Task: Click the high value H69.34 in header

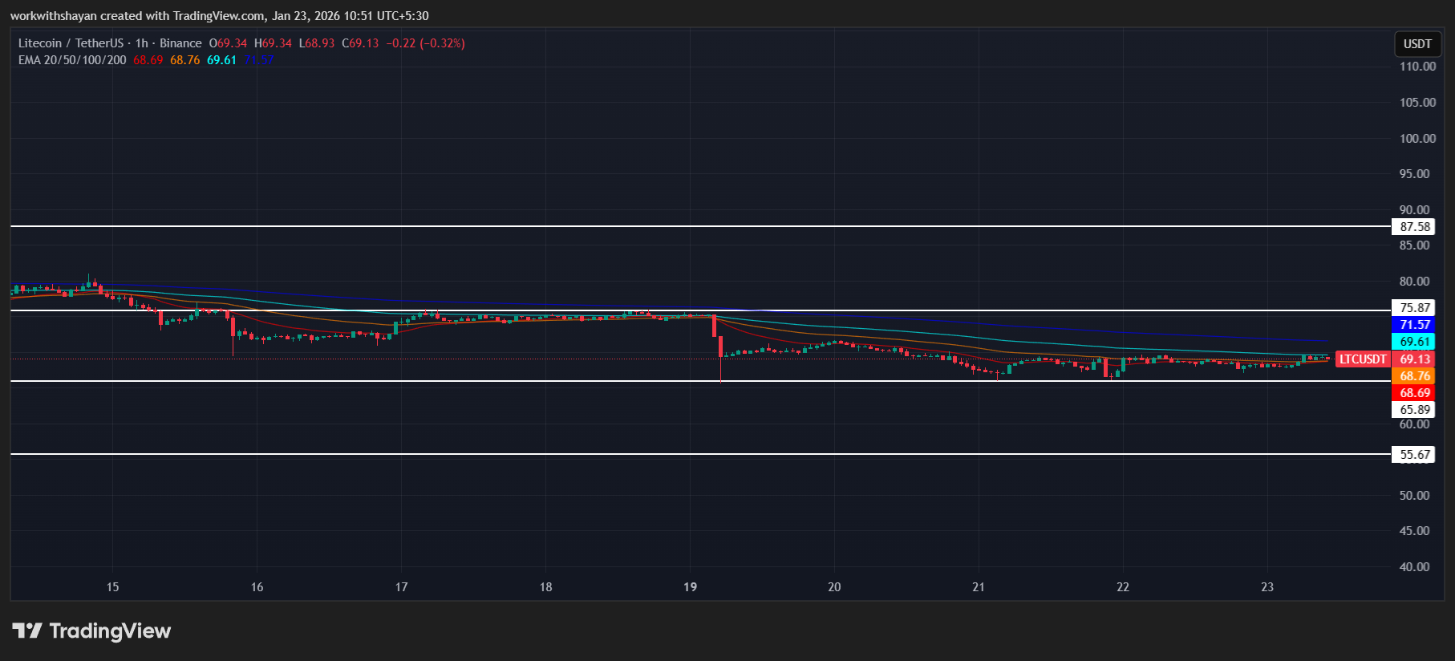Action: tap(274, 43)
